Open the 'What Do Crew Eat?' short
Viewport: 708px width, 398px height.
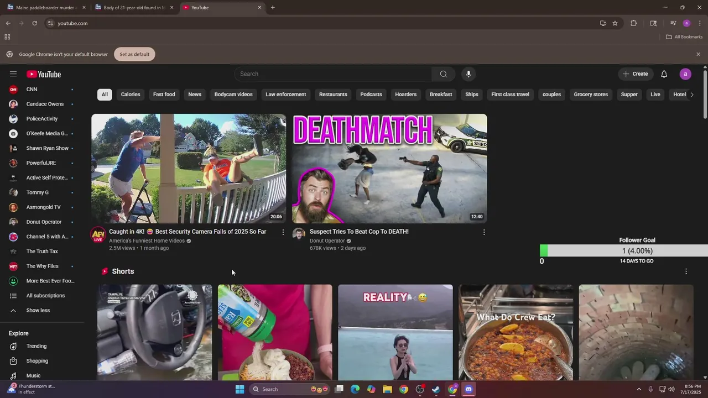pyautogui.click(x=516, y=332)
